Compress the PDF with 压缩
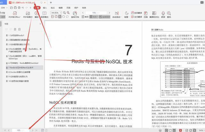 [x=146, y=14]
